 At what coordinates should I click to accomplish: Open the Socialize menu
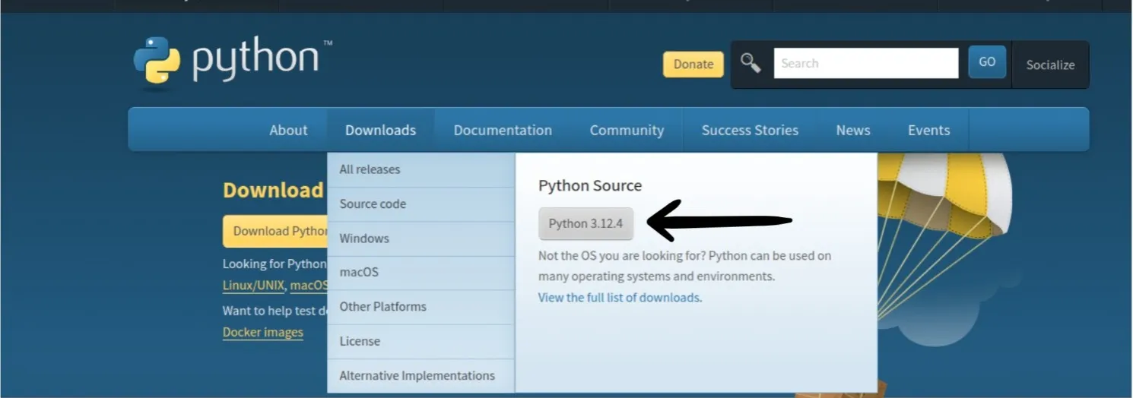click(1050, 65)
